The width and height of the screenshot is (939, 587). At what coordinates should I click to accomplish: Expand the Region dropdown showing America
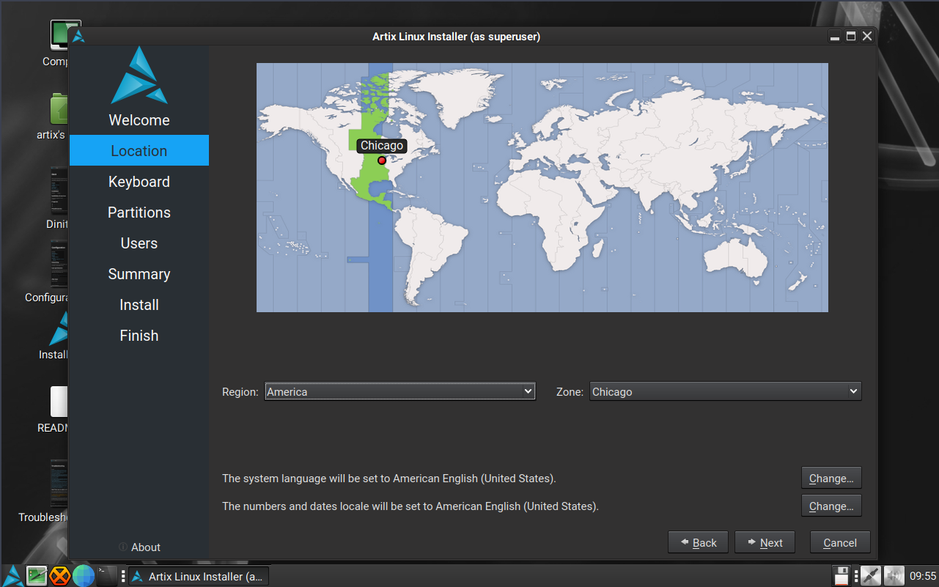point(399,392)
